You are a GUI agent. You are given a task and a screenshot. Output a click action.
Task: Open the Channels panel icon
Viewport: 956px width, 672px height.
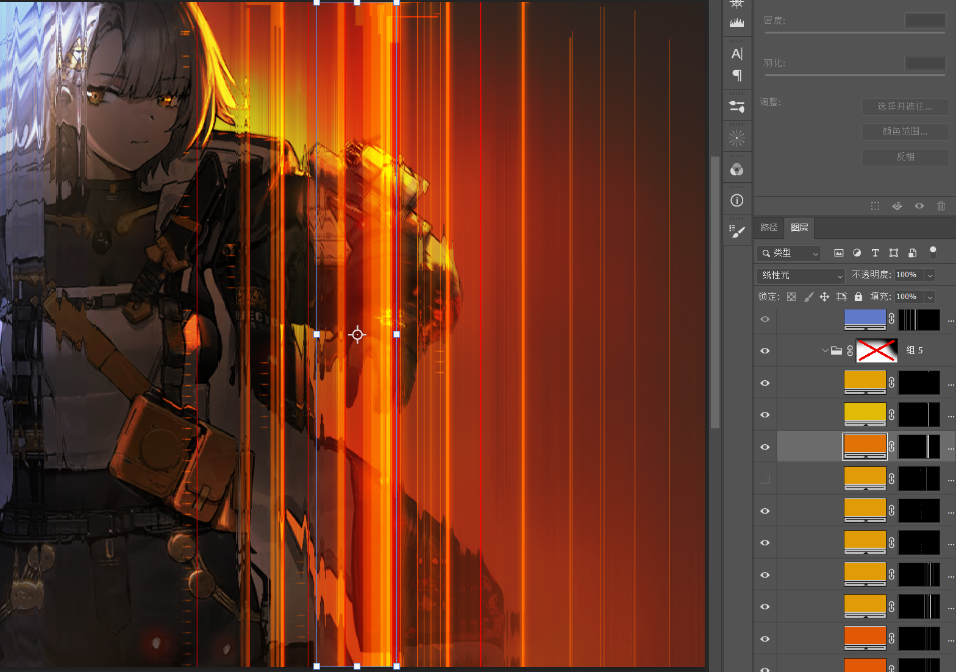pyautogui.click(x=737, y=169)
